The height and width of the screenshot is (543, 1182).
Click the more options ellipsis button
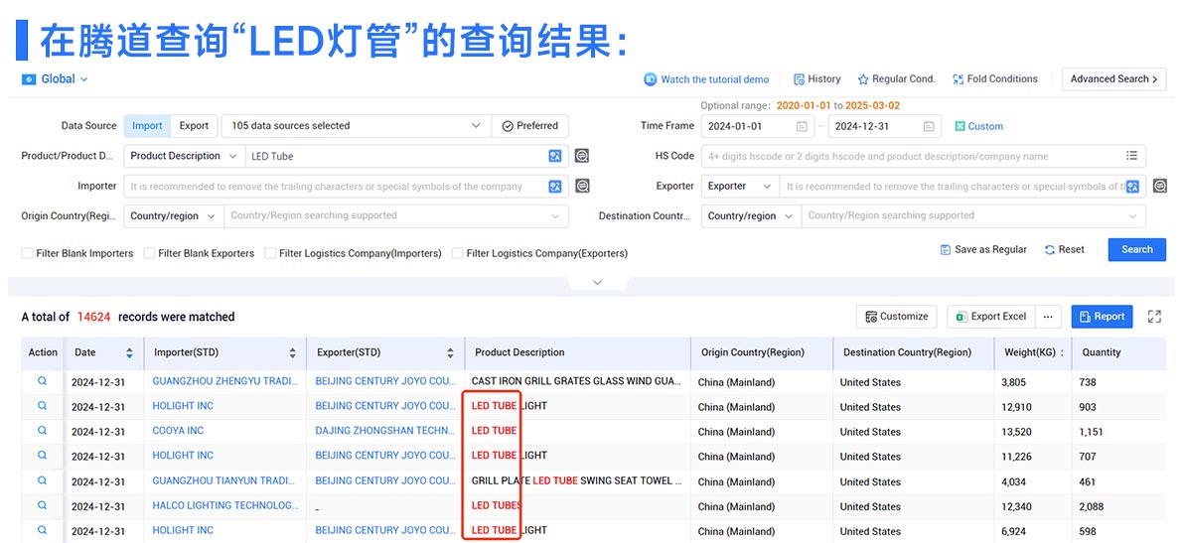(x=1047, y=317)
